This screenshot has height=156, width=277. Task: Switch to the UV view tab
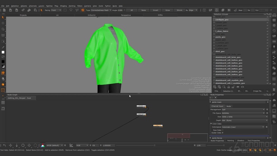[x=58, y=15]
